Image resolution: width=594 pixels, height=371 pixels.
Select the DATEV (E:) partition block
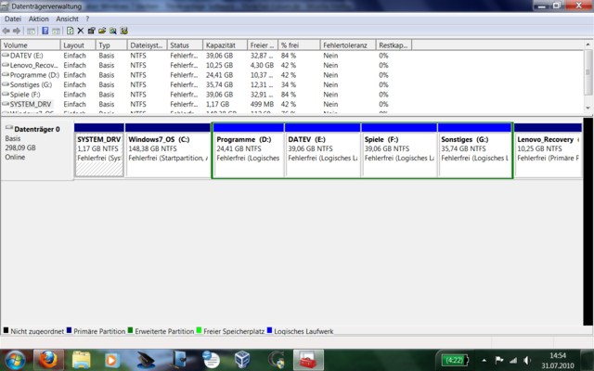point(323,150)
